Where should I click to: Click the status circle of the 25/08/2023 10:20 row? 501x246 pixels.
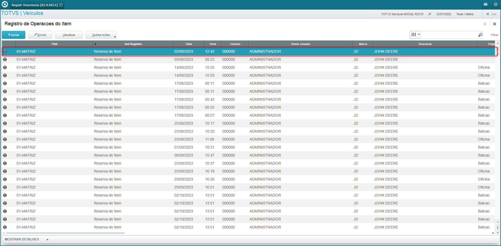click(5, 131)
